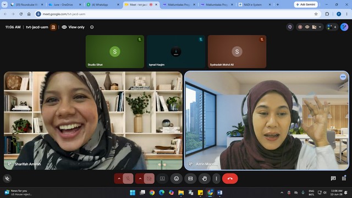Toggle the muted microphone button
This screenshot has height=198, width=352.
coord(128,179)
